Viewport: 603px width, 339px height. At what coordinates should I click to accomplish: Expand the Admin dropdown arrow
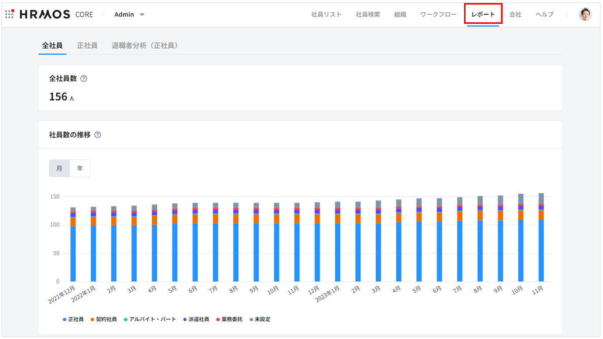(142, 15)
